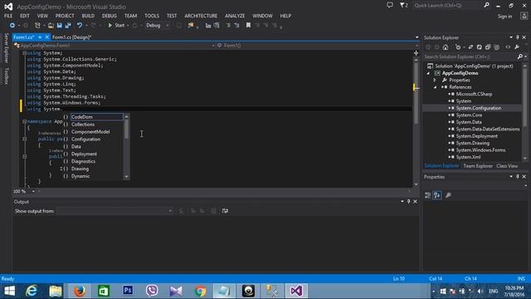
Task: Open the ARCHITECTURE menu
Action: coord(201,16)
